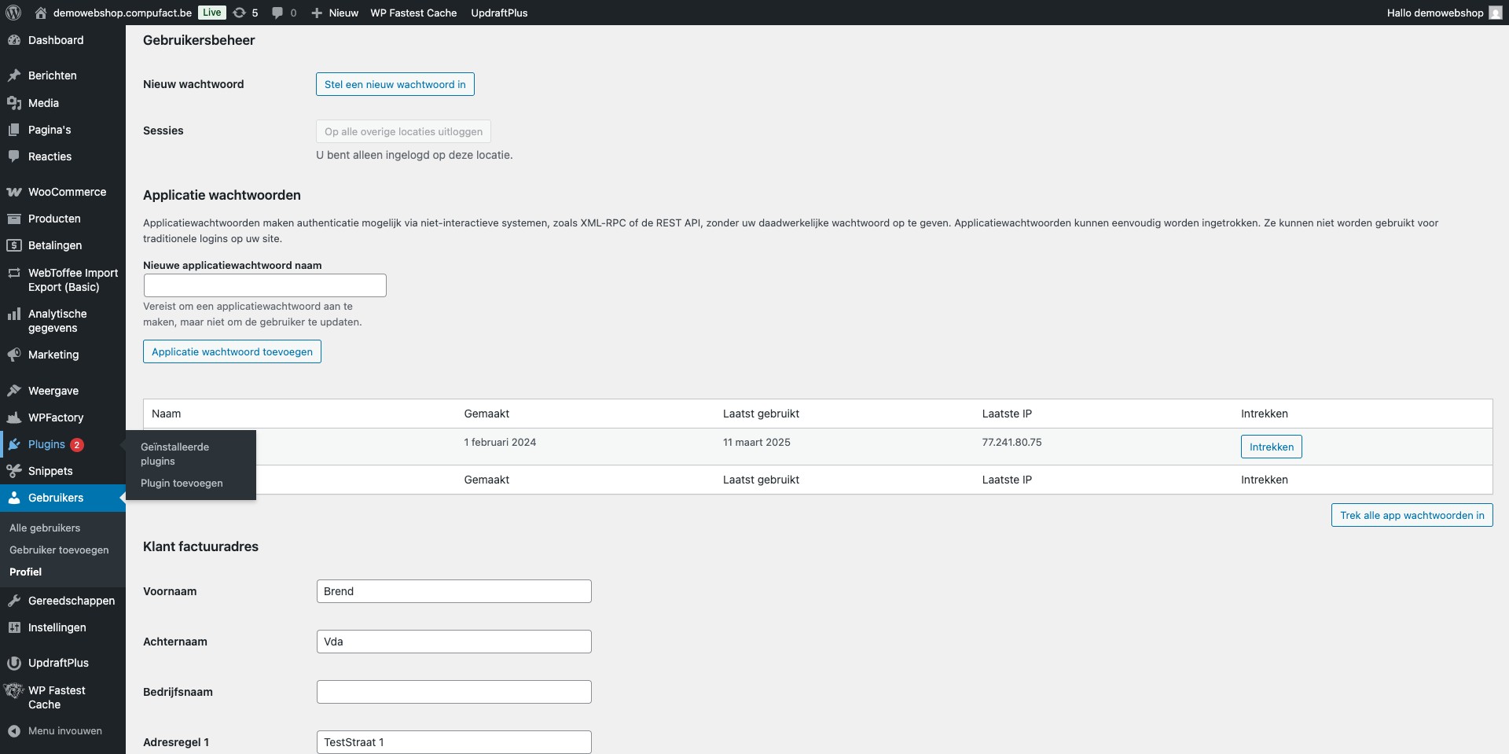Click the home icon beside the site name
This screenshot has width=1509, height=754.
coord(41,13)
